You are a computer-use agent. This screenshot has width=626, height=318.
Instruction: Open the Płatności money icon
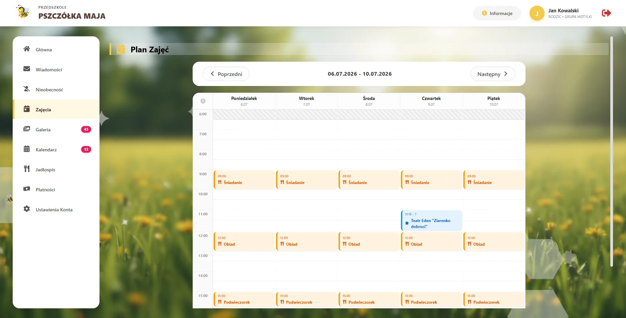tap(27, 189)
